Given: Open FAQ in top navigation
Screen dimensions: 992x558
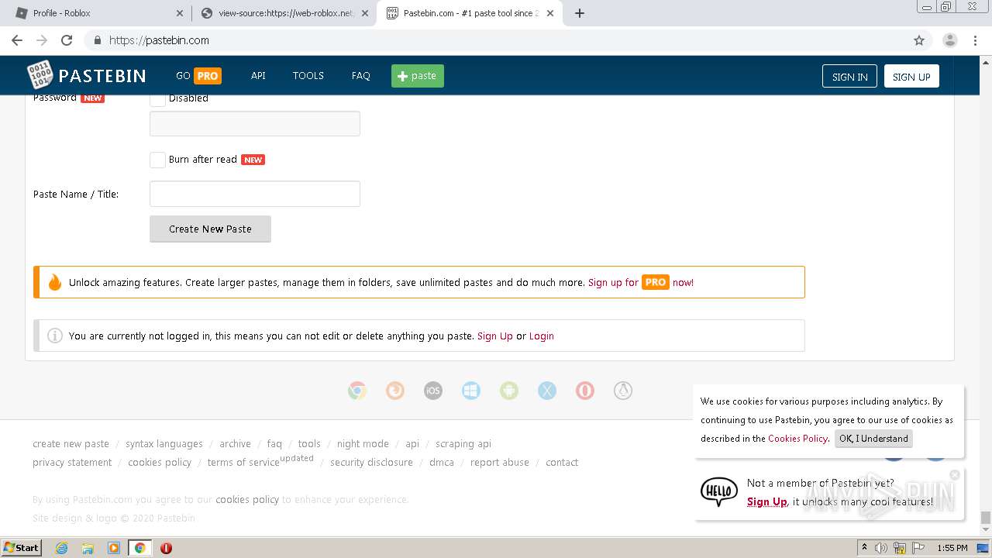Looking at the screenshot, I should tap(360, 76).
